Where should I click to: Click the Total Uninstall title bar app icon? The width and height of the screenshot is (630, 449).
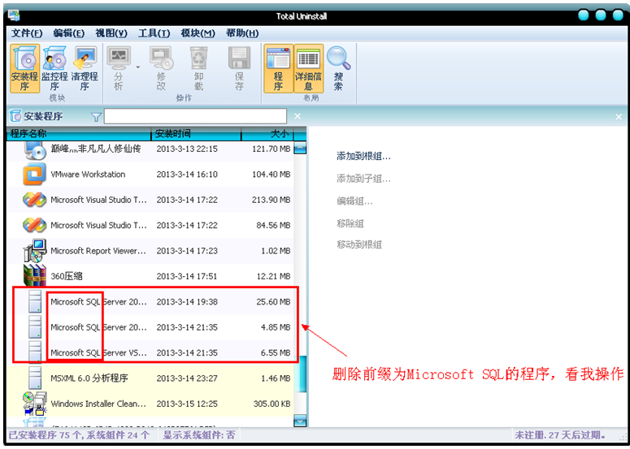tap(14, 15)
